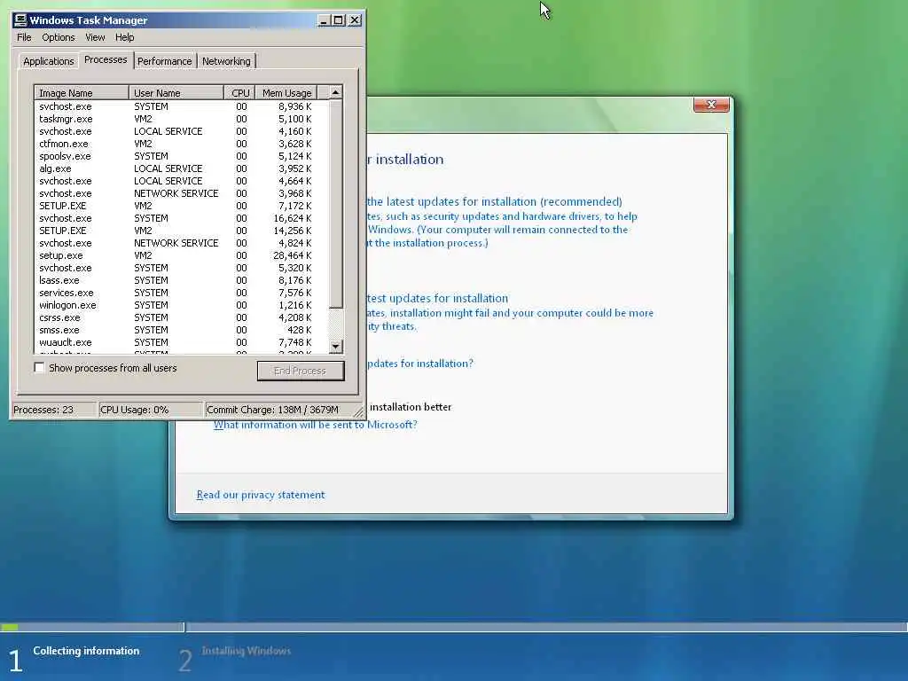
Task: Sort processes by CPU column
Action: (x=239, y=92)
